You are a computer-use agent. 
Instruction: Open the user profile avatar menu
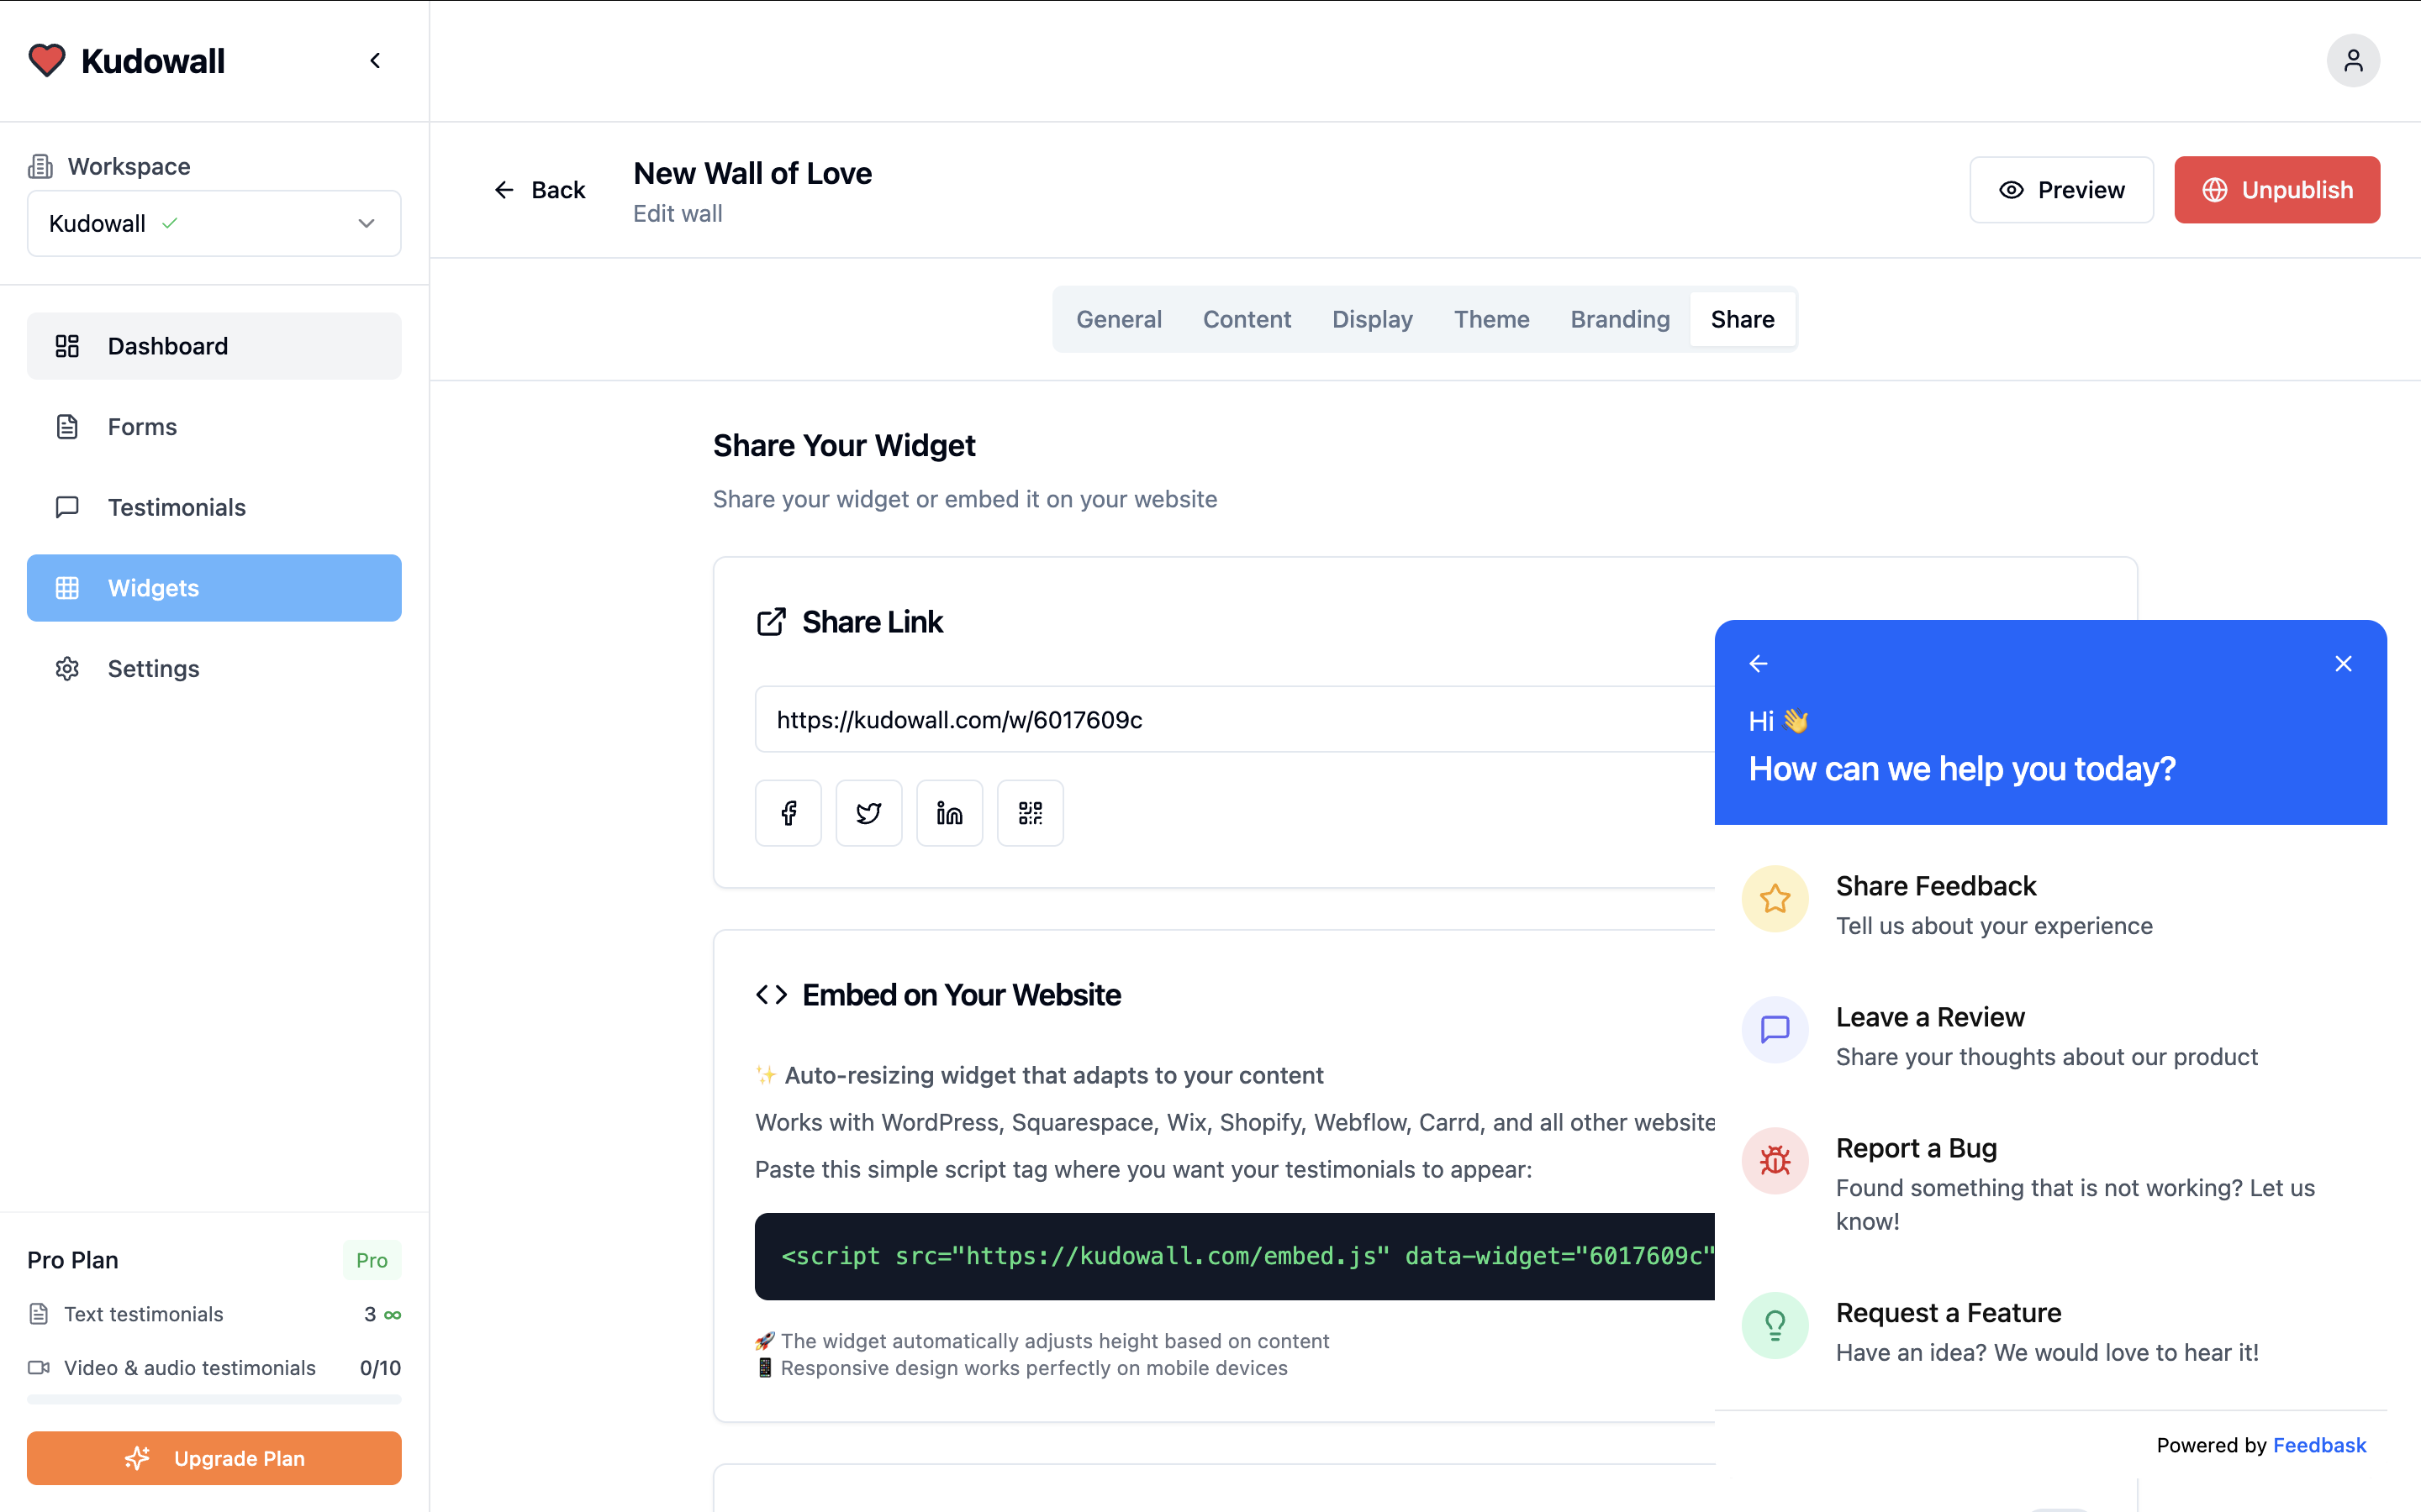2353,61
